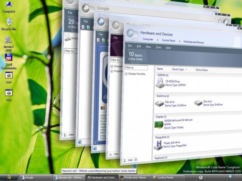
Task: Select the first Disk drive icon
Action: pos(160,104)
